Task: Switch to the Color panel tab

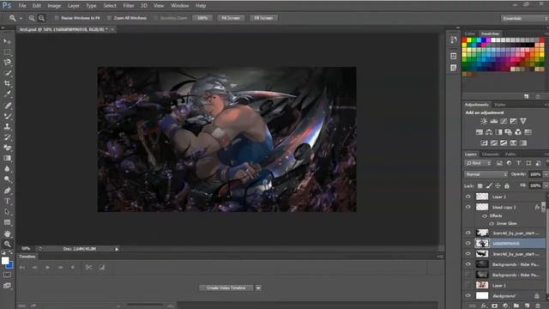Action: [x=470, y=33]
